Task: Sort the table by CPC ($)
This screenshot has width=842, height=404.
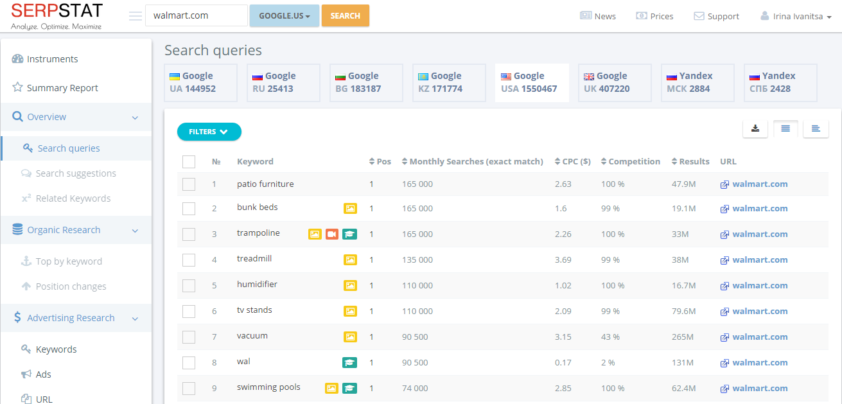Action: (573, 161)
